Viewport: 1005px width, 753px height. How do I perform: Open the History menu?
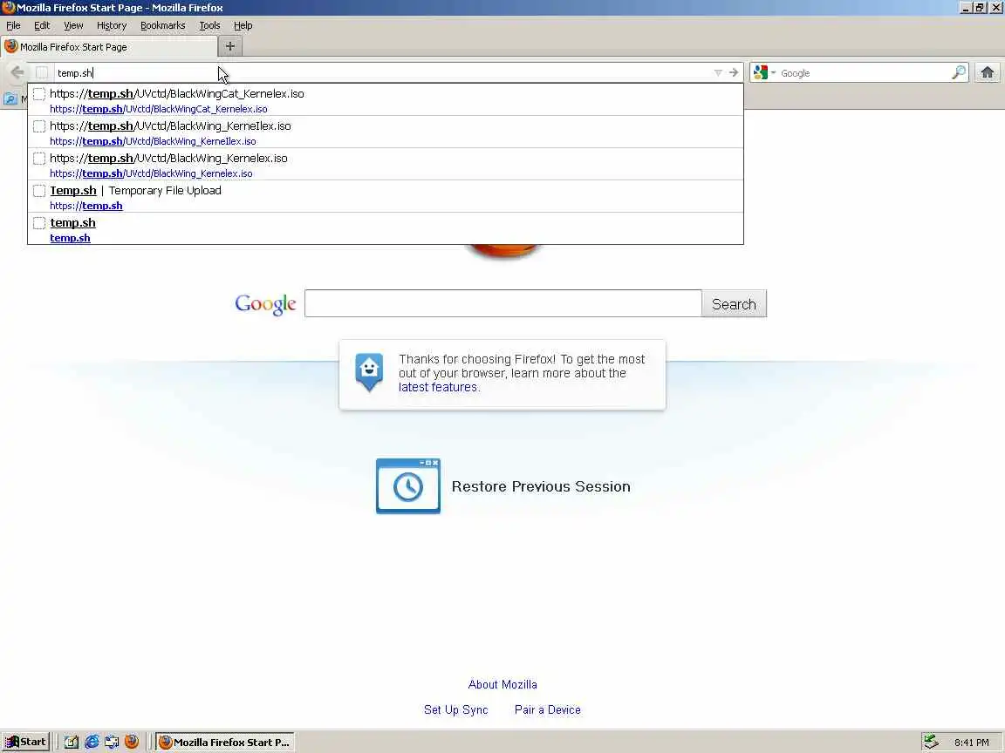point(112,25)
